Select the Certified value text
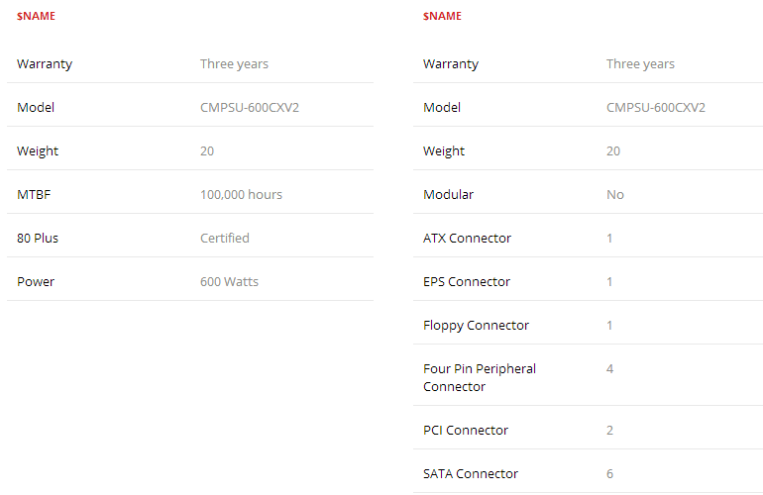This screenshot has width=763, height=495. (x=225, y=239)
